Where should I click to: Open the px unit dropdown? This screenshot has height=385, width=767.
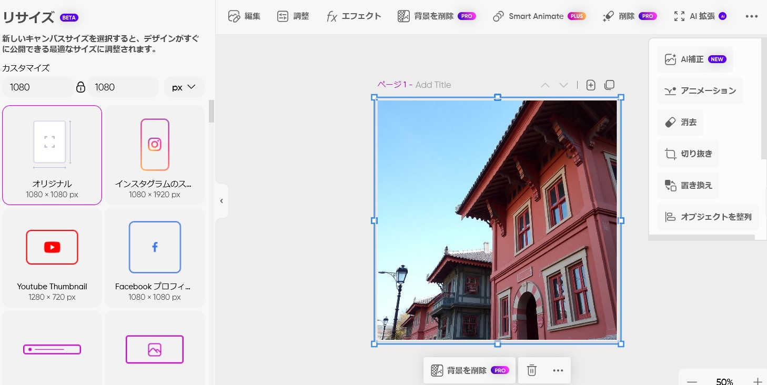tap(184, 87)
